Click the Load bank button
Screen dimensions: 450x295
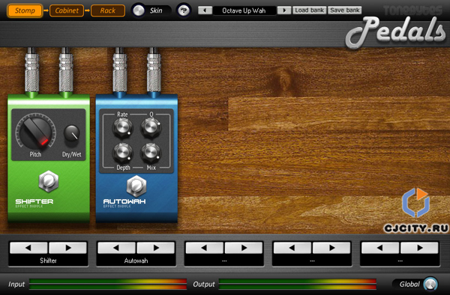click(x=309, y=10)
